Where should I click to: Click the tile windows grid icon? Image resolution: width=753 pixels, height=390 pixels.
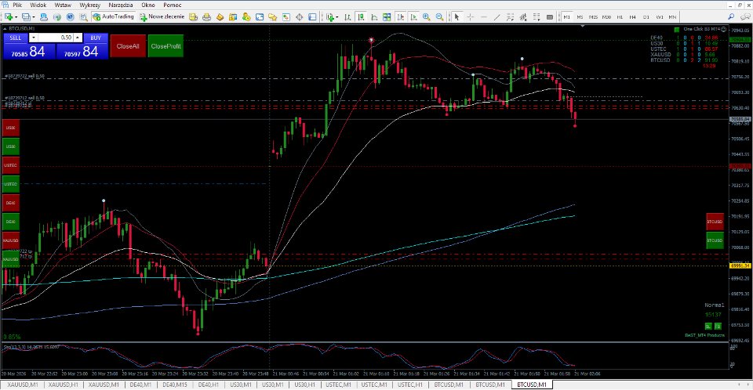tap(387, 16)
